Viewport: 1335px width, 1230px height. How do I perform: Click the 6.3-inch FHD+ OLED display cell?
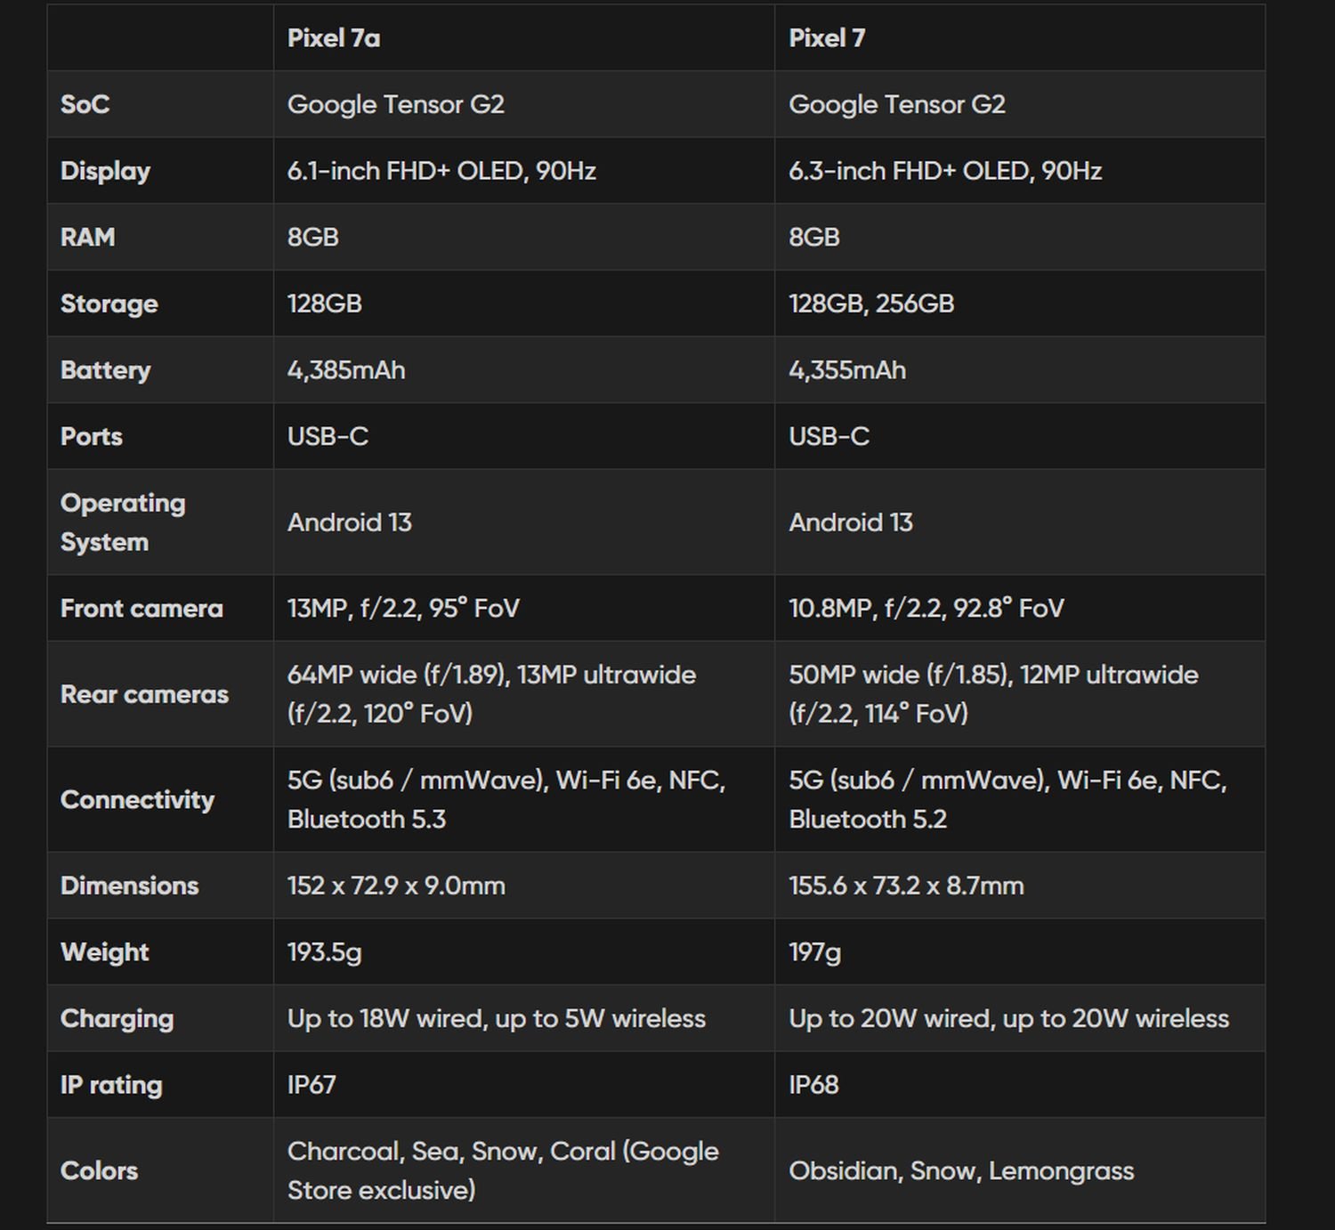[945, 171]
